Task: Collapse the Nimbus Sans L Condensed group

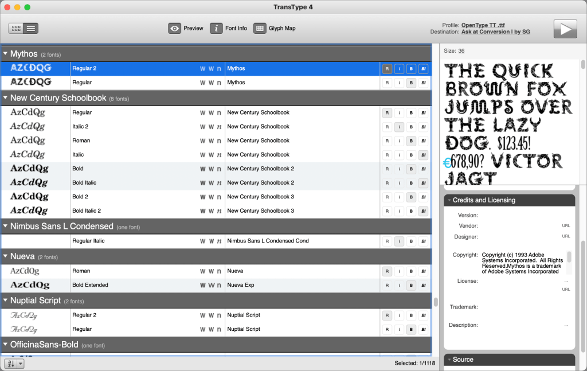Action: pyautogui.click(x=5, y=226)
